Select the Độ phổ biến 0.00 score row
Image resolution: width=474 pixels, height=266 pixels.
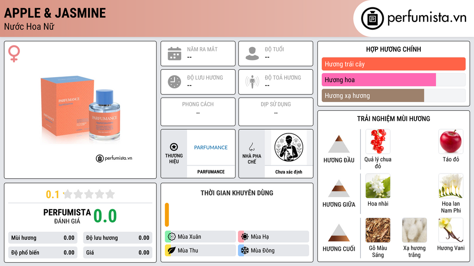tap(43, 253)
